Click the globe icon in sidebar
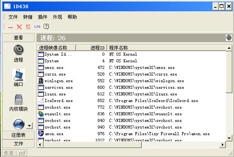 point(19,124)
